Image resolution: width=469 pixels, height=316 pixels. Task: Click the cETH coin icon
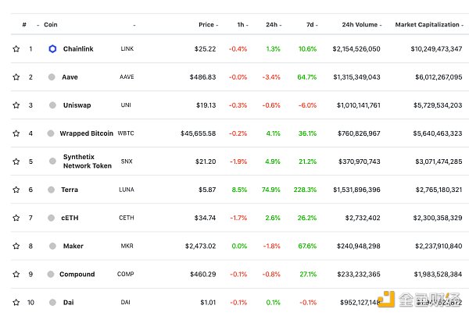(x=51, y=218)
